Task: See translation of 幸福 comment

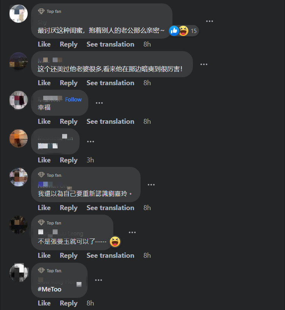Action: coord(110,122)
